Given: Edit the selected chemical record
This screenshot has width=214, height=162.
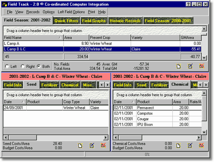Looking at the screenshot, I should 190,145.
